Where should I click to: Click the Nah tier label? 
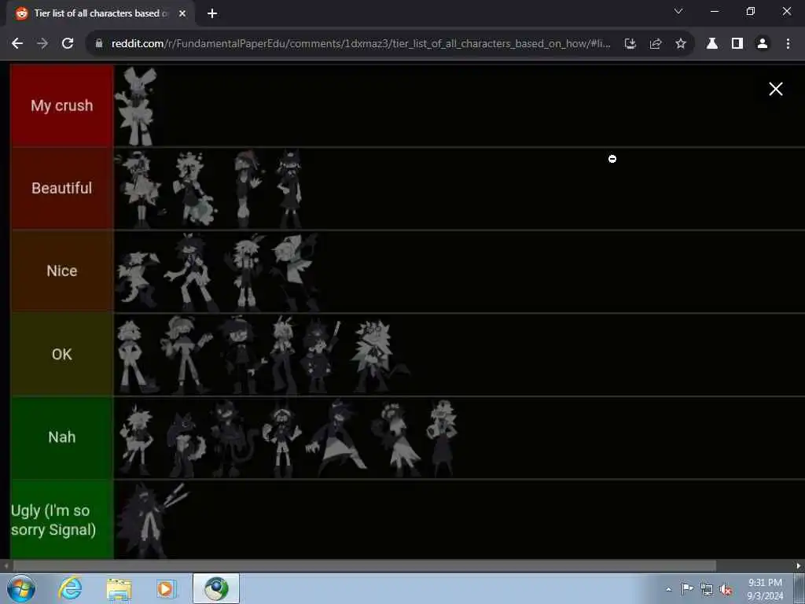[61, 437]
